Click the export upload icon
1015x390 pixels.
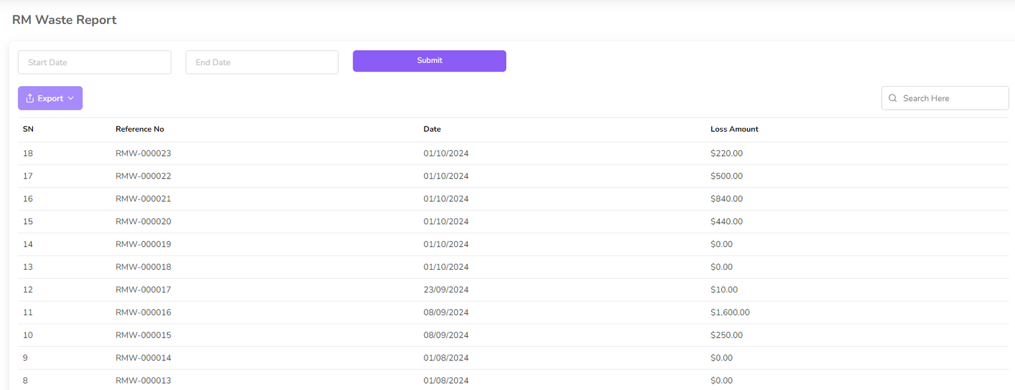click(x=30, y=98)
